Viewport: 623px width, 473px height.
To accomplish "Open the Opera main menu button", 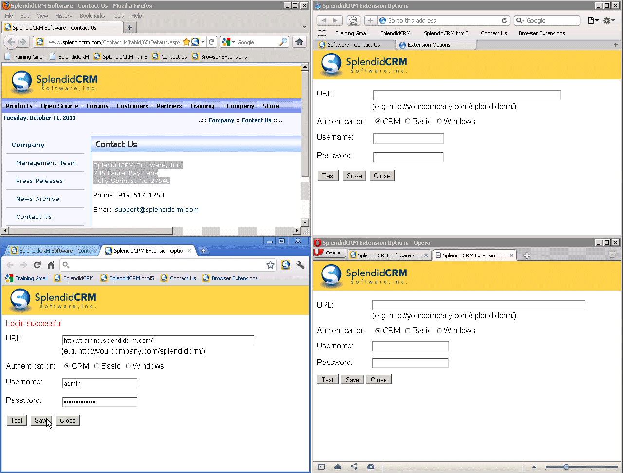I will coord(329,253).
